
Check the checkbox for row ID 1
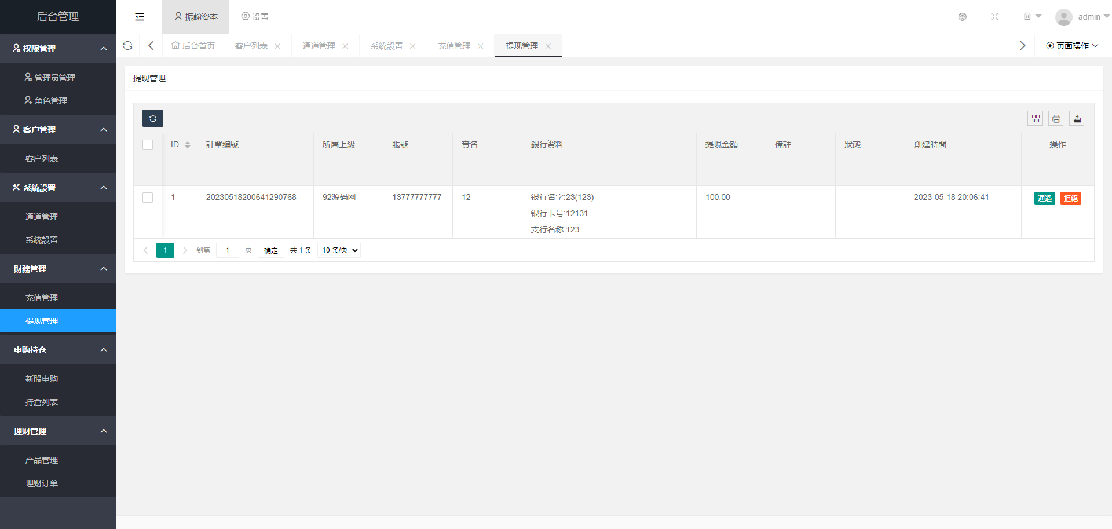pos(148,198)
